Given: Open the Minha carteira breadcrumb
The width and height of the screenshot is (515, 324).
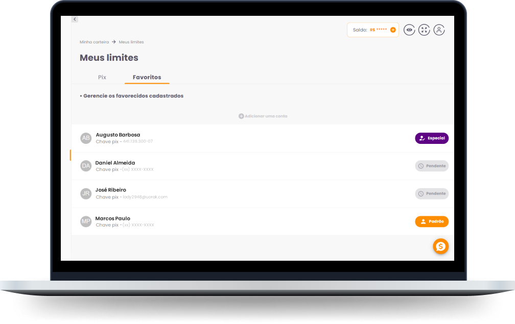Looking at the screenshot, I should (x=94, y=42).
